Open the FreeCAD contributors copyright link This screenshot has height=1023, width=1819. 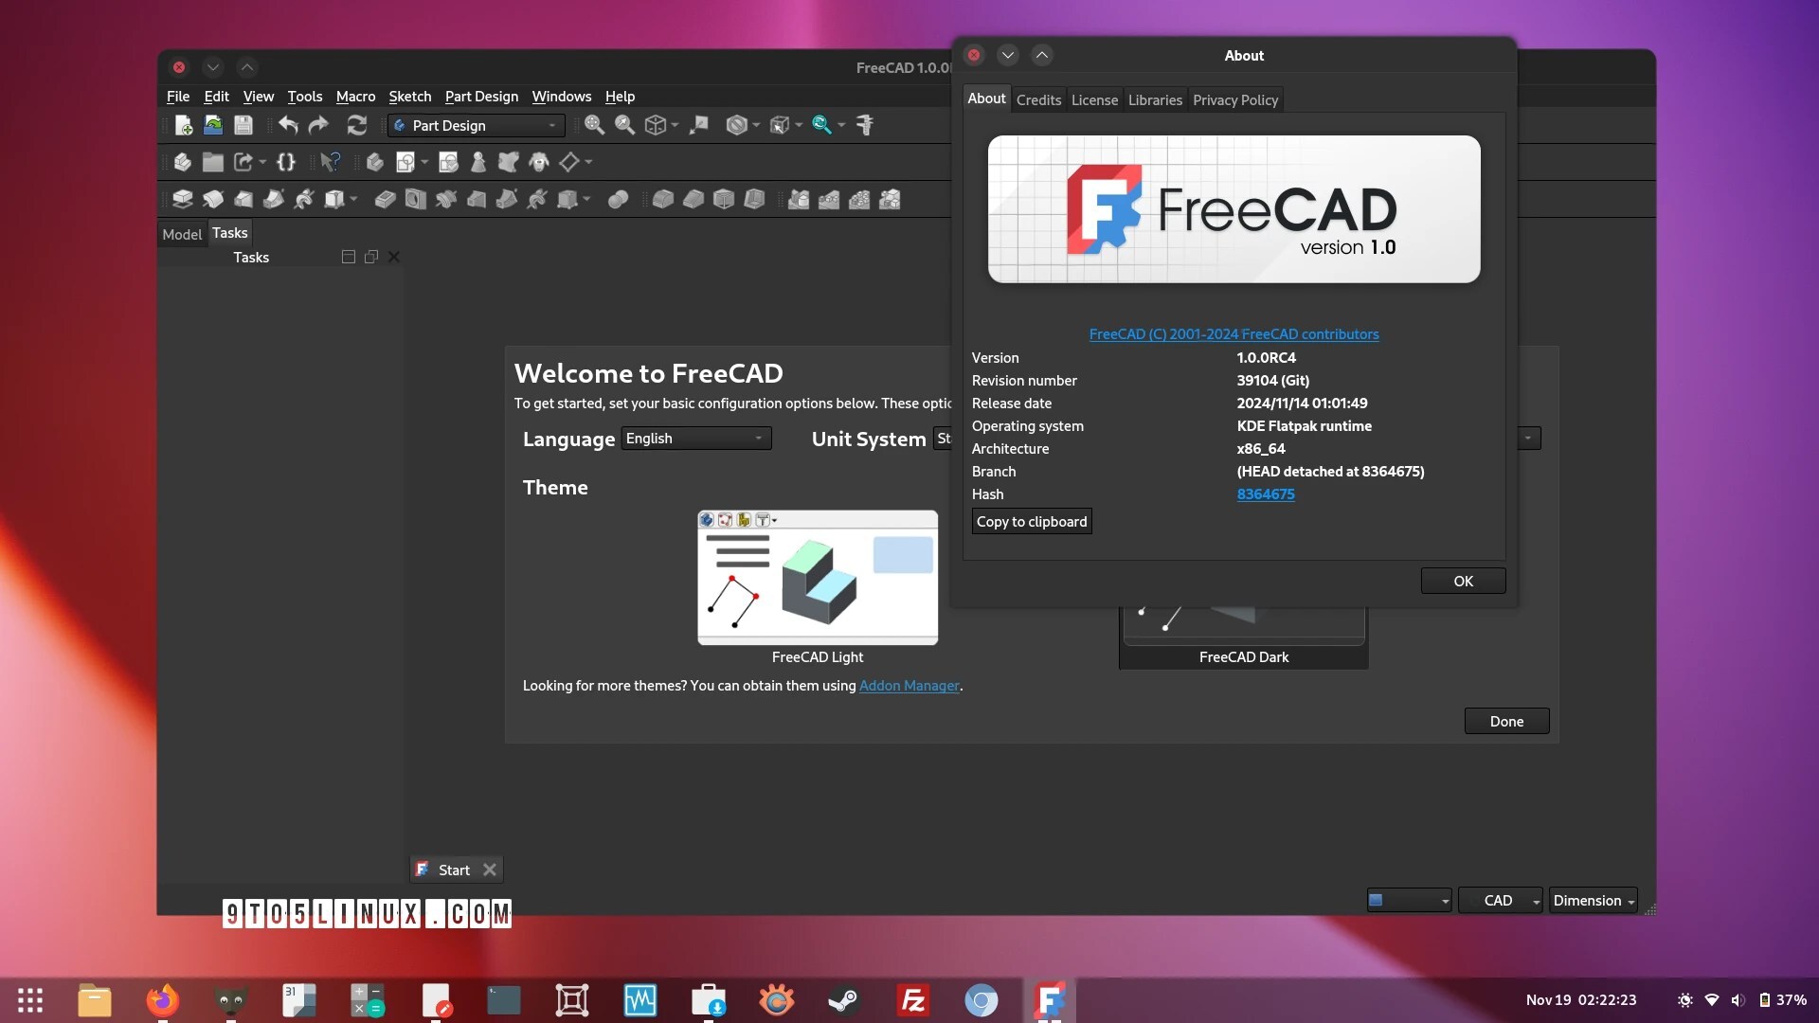(x=1234, y=334)
